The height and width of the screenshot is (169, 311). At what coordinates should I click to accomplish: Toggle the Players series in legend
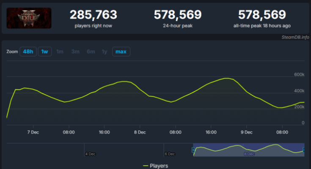159,166
